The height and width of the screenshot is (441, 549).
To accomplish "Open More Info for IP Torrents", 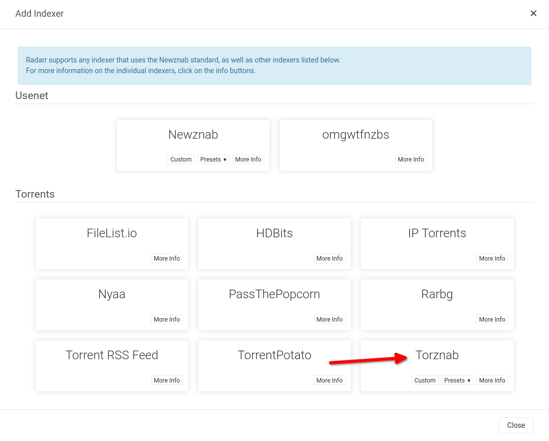I will [x=492, y=258].
